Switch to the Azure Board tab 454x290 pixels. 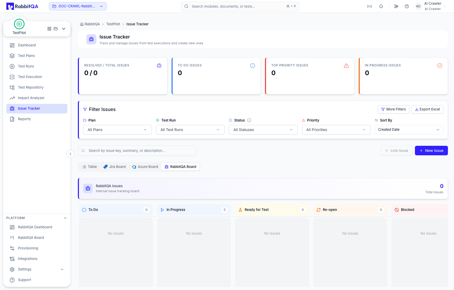[145, 167]
